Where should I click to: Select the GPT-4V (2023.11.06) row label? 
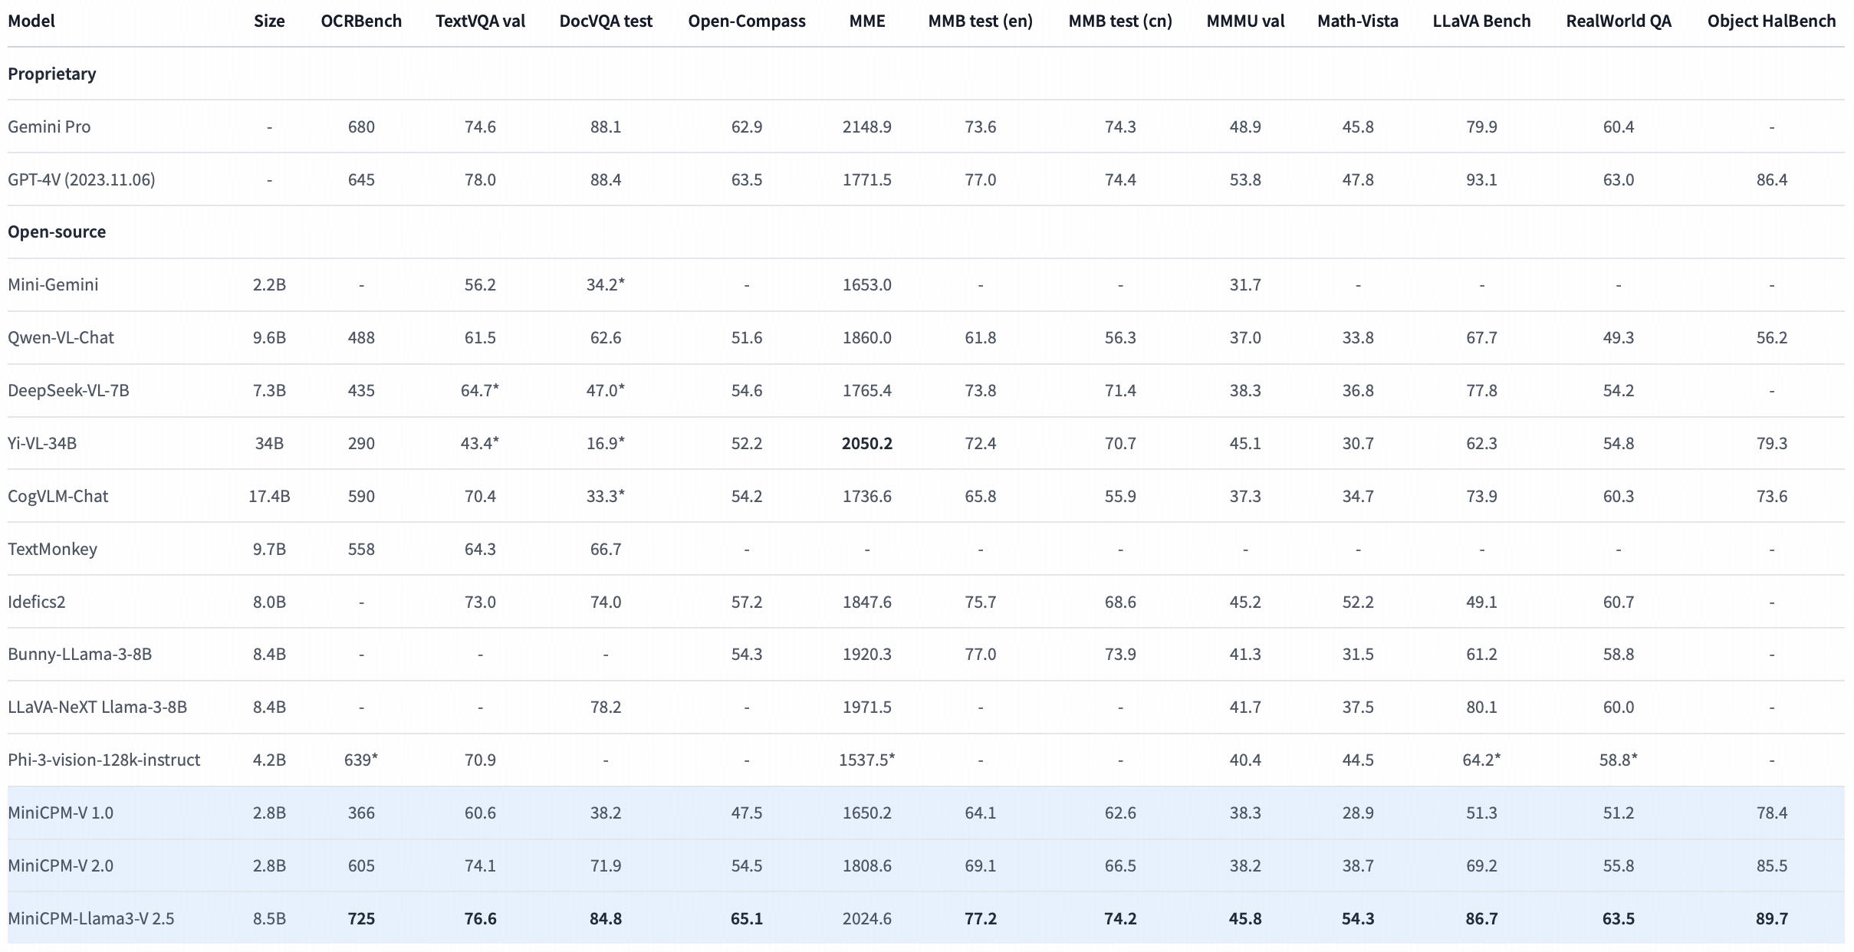(81, 180)
